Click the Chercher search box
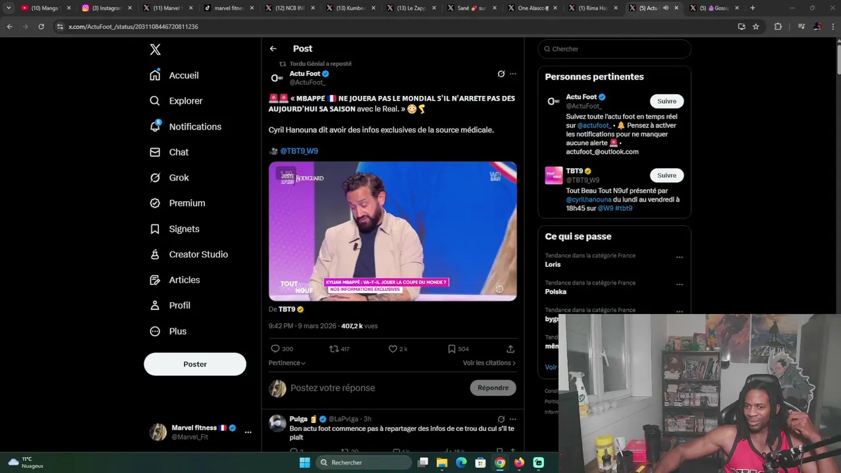This screenshot has height=473, width=841. coord(614,49)
